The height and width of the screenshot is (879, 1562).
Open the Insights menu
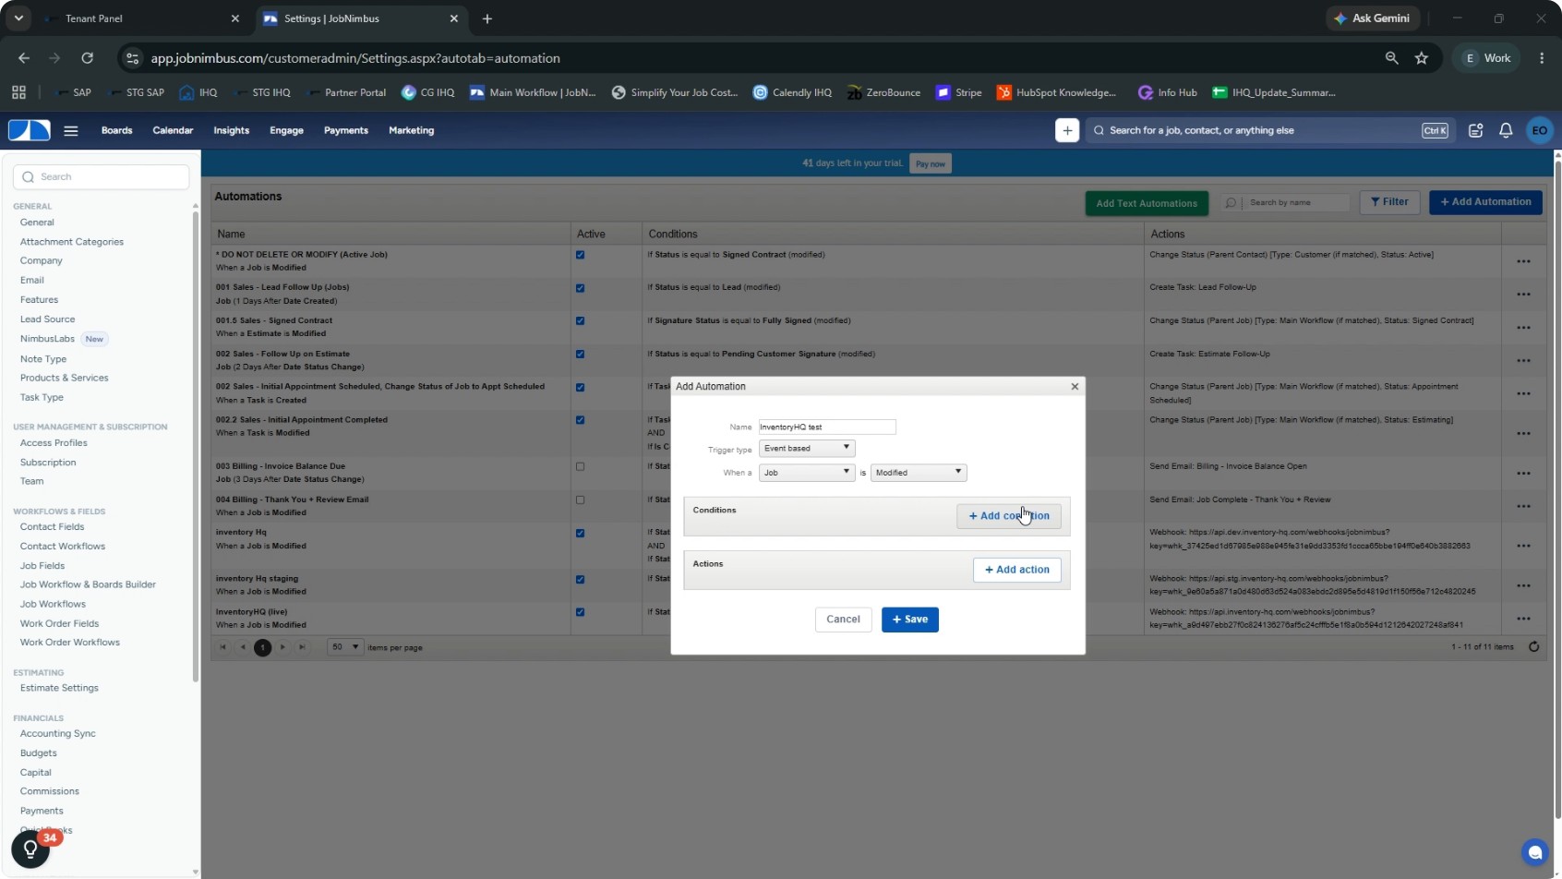tap(231, 130)
